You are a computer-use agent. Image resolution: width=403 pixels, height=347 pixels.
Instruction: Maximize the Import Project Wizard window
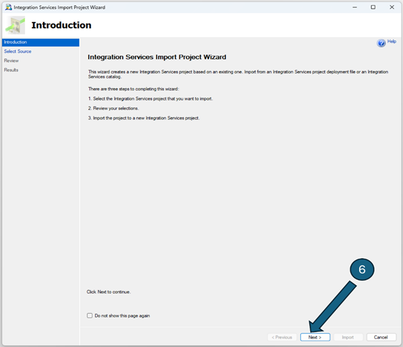[373, 7]
